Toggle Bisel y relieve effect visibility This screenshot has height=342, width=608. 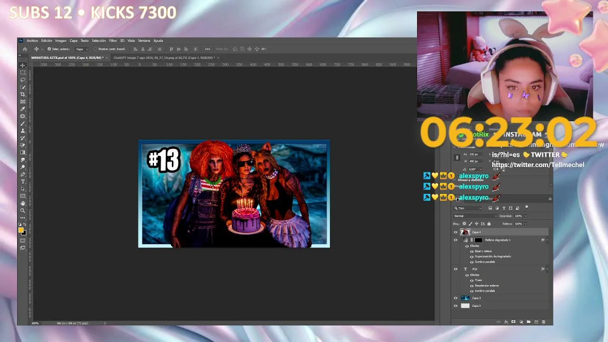[472, 251]
